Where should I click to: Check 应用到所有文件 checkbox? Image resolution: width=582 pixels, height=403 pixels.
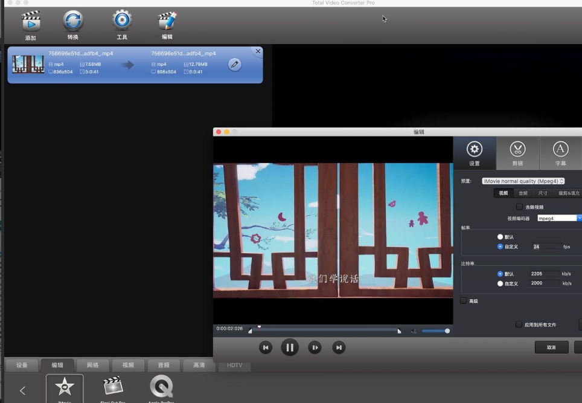tap(519, 324)
